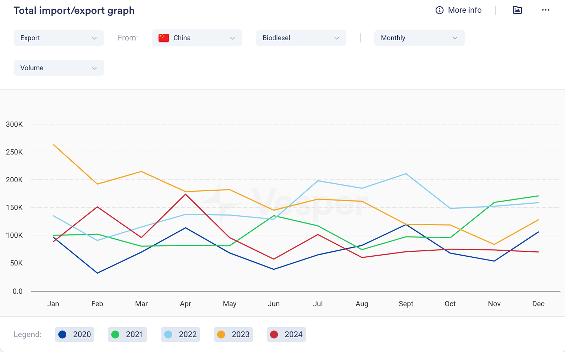Toggle the 2022 legend item

[180, 334]
